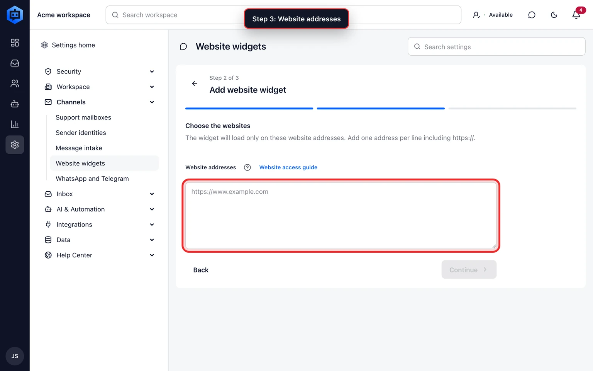Collapse the Channels section chevron

tap(152, 102)
